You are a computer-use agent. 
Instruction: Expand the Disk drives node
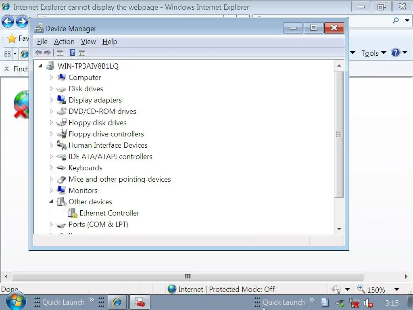click(51, 88)
